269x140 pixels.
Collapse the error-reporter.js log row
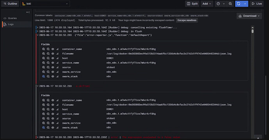pyautogui.click(x=37, y=35)
